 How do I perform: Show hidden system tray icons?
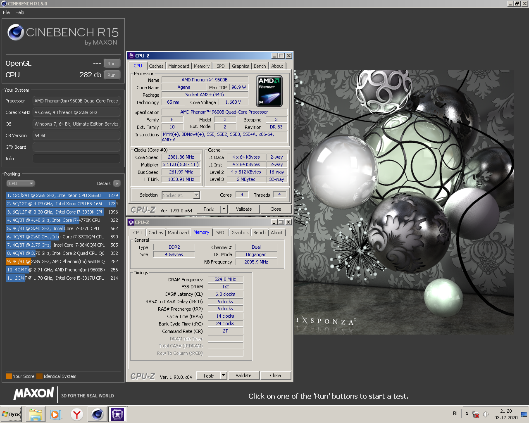(467, 414)
